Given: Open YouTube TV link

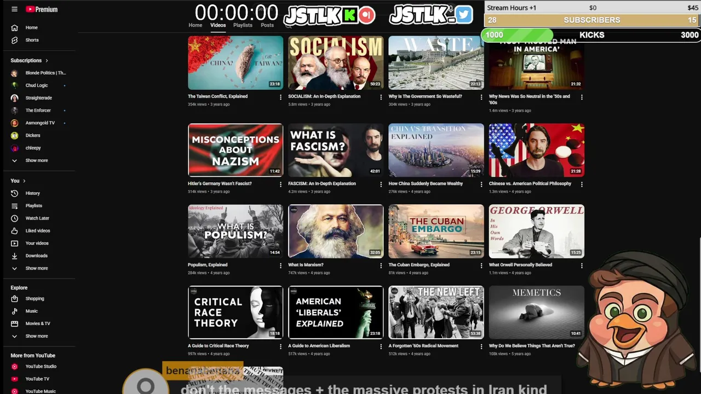Looking at the screenshot, I should click(x=38, y=379).
